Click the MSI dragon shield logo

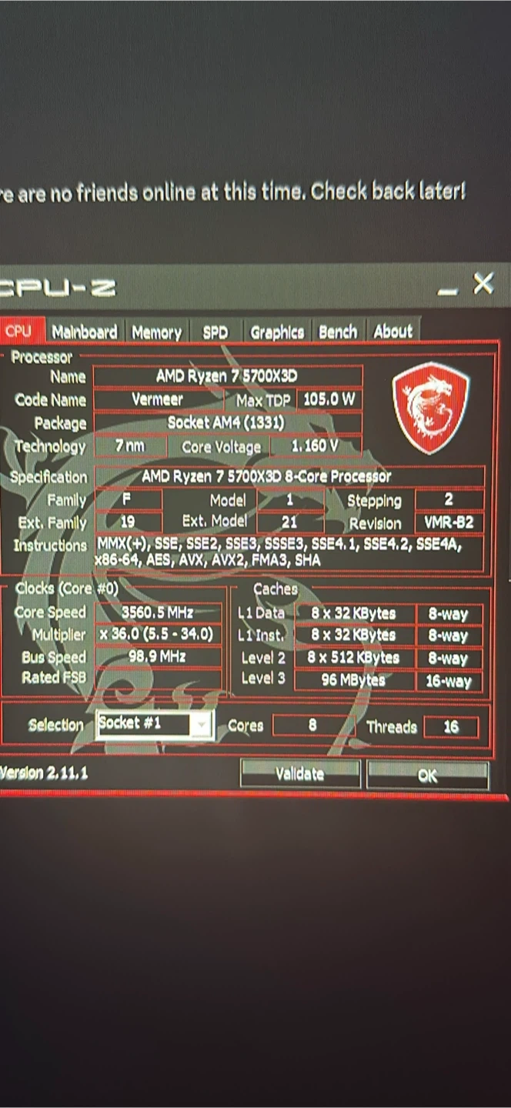point(430,407)
